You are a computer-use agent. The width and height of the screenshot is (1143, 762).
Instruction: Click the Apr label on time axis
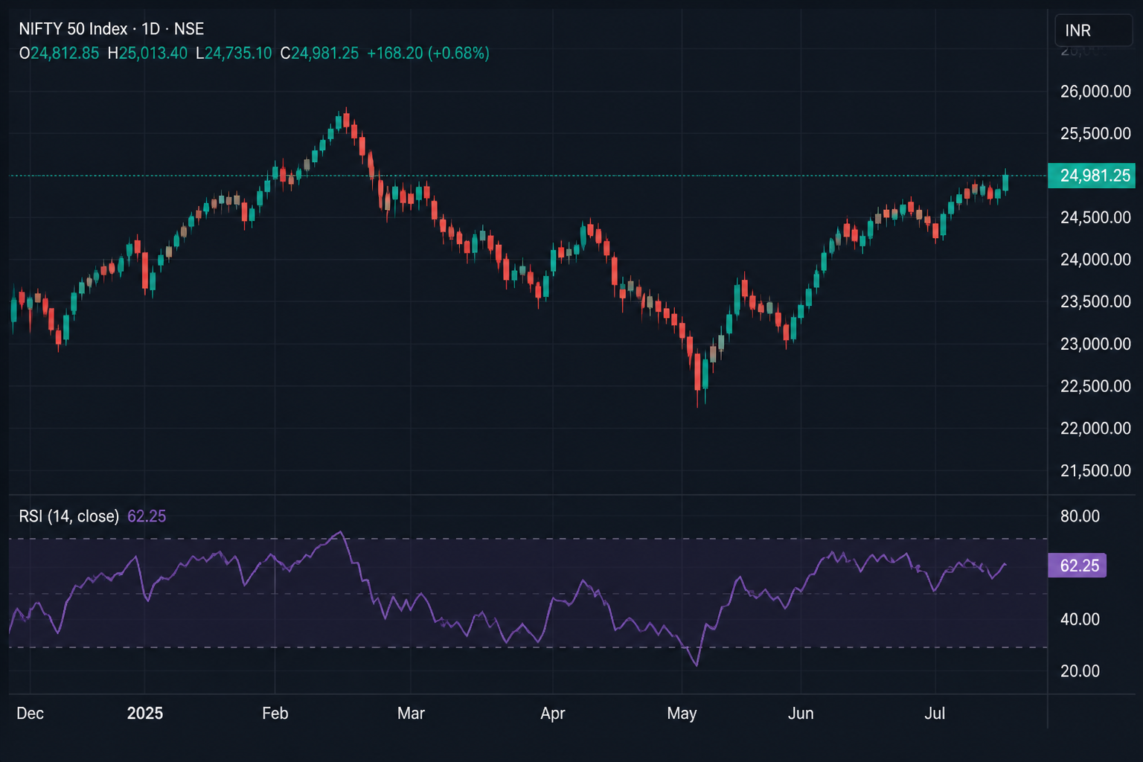coord(553,714)
